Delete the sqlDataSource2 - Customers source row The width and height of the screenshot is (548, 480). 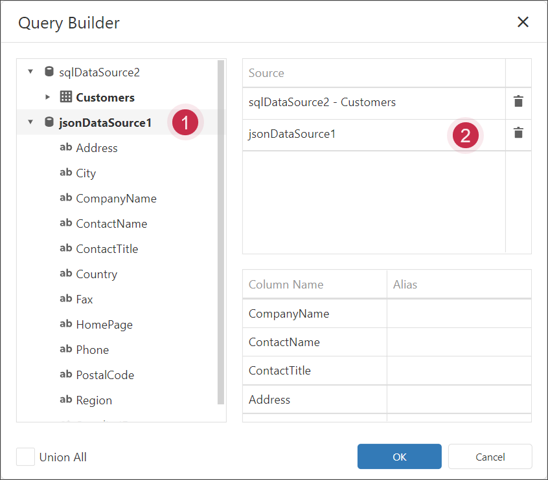point(518,102)
